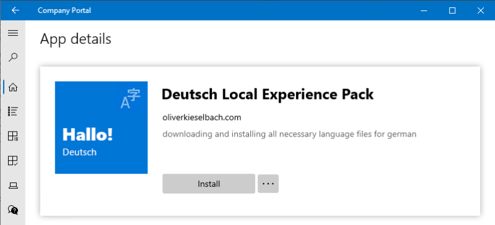Go back with the arrow button
Viewport: 495px width, 225px height.
pyautogui.click(x=15, y=11)
